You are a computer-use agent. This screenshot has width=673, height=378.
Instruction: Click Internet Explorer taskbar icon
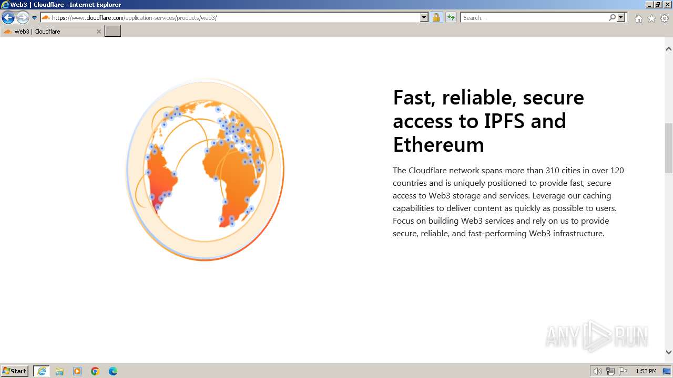[42, 371]
